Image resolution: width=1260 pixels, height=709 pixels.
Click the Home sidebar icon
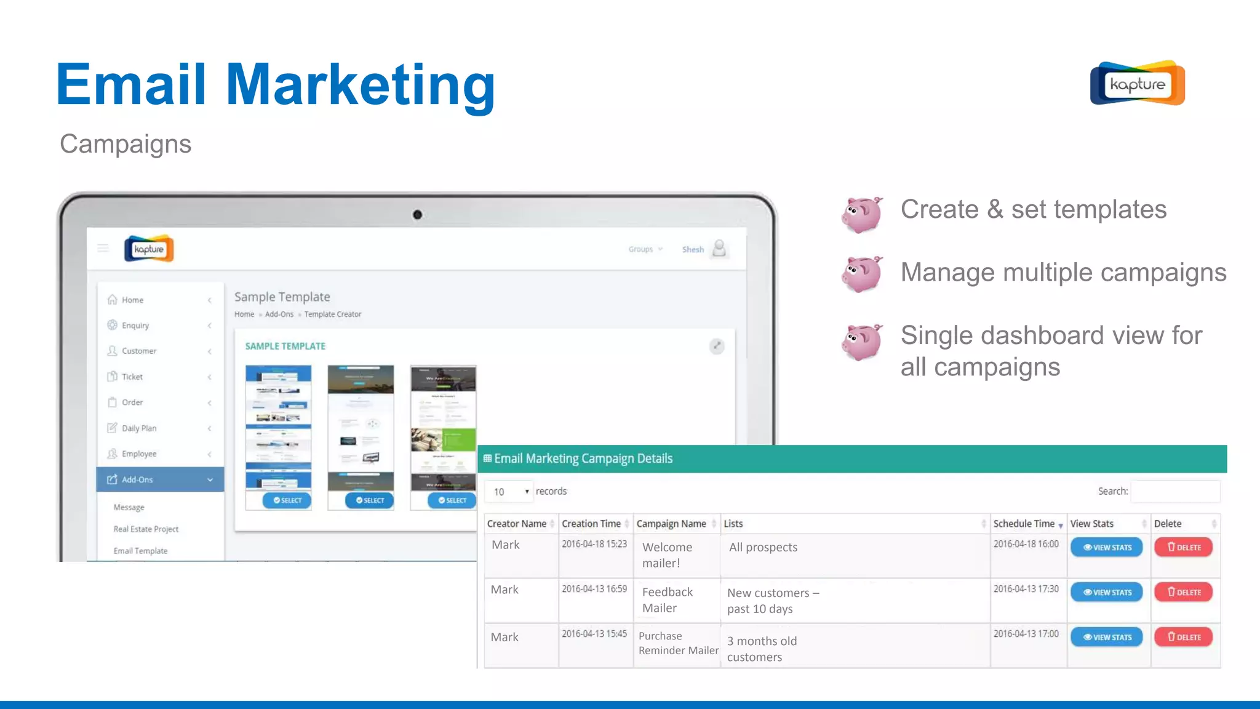pyautogui.click(x=112, y=300)
